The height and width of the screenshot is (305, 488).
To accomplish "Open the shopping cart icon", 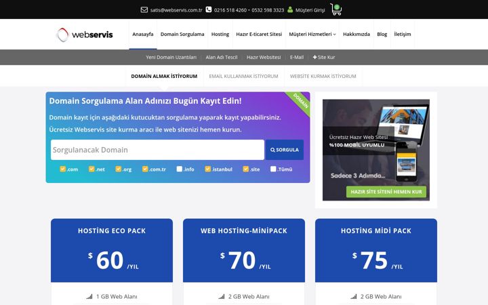I will coord(336,9).
